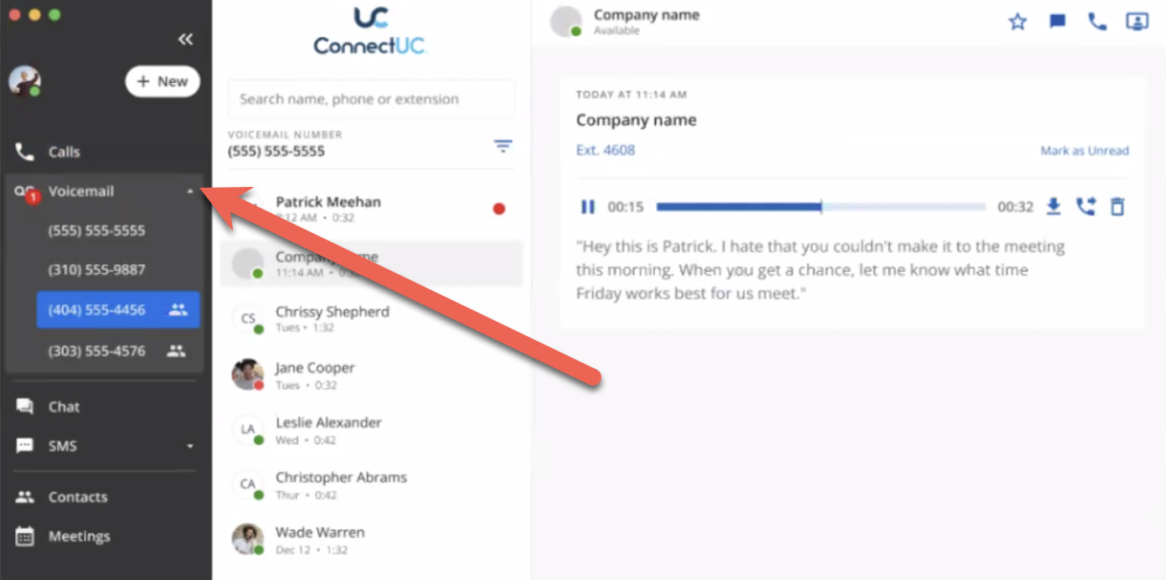Click the search name or extension field

371,99
